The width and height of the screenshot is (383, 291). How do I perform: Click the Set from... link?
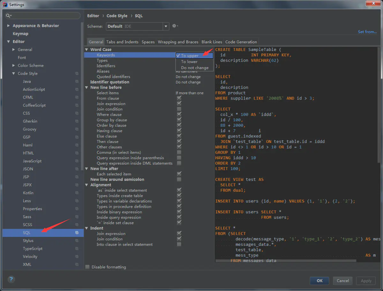click(x=367, y=32)
